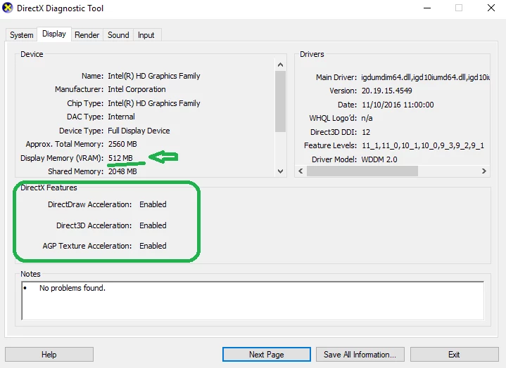The width and height of the screenshot is (506, 368).
Task: Click AGP Texture Acceleration 'Enabled' value
Action: [153, 246]
